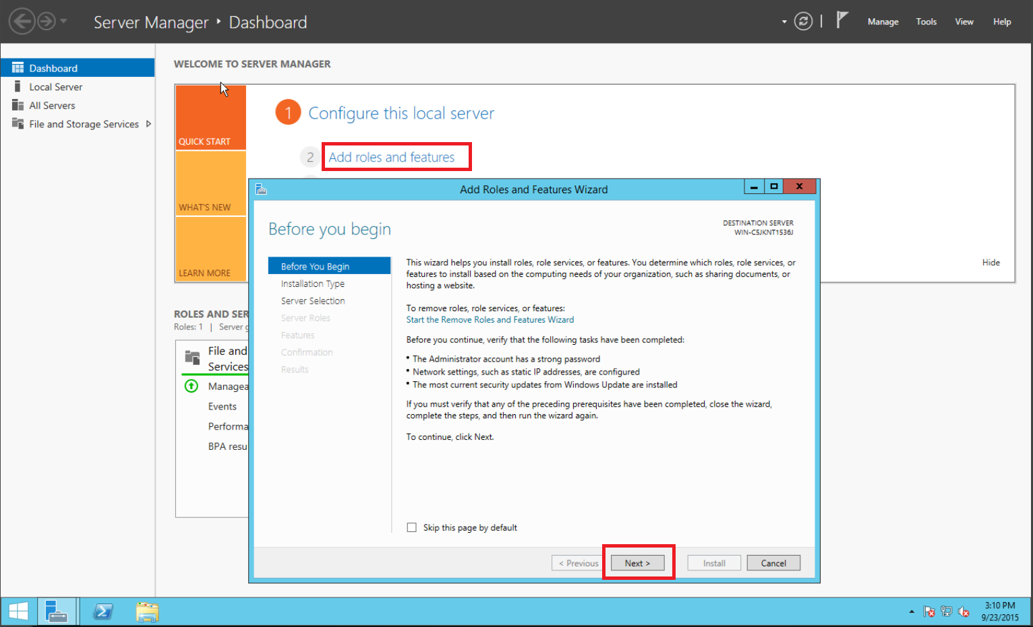Open the Tools menu
1033x627 pixels.
926,22
